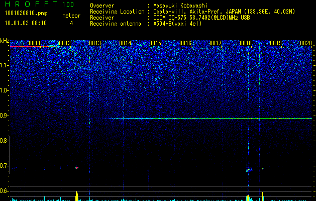Select observer name Masayuki Kobayashi
The image size is (316, 201).
[x=180, y=6]
